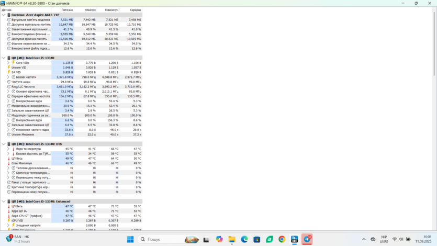Screen dimensions: 437x246
Task: Collapse the Intel Core i5-1334U: DTS group
Action: click(x=4, y=144)
